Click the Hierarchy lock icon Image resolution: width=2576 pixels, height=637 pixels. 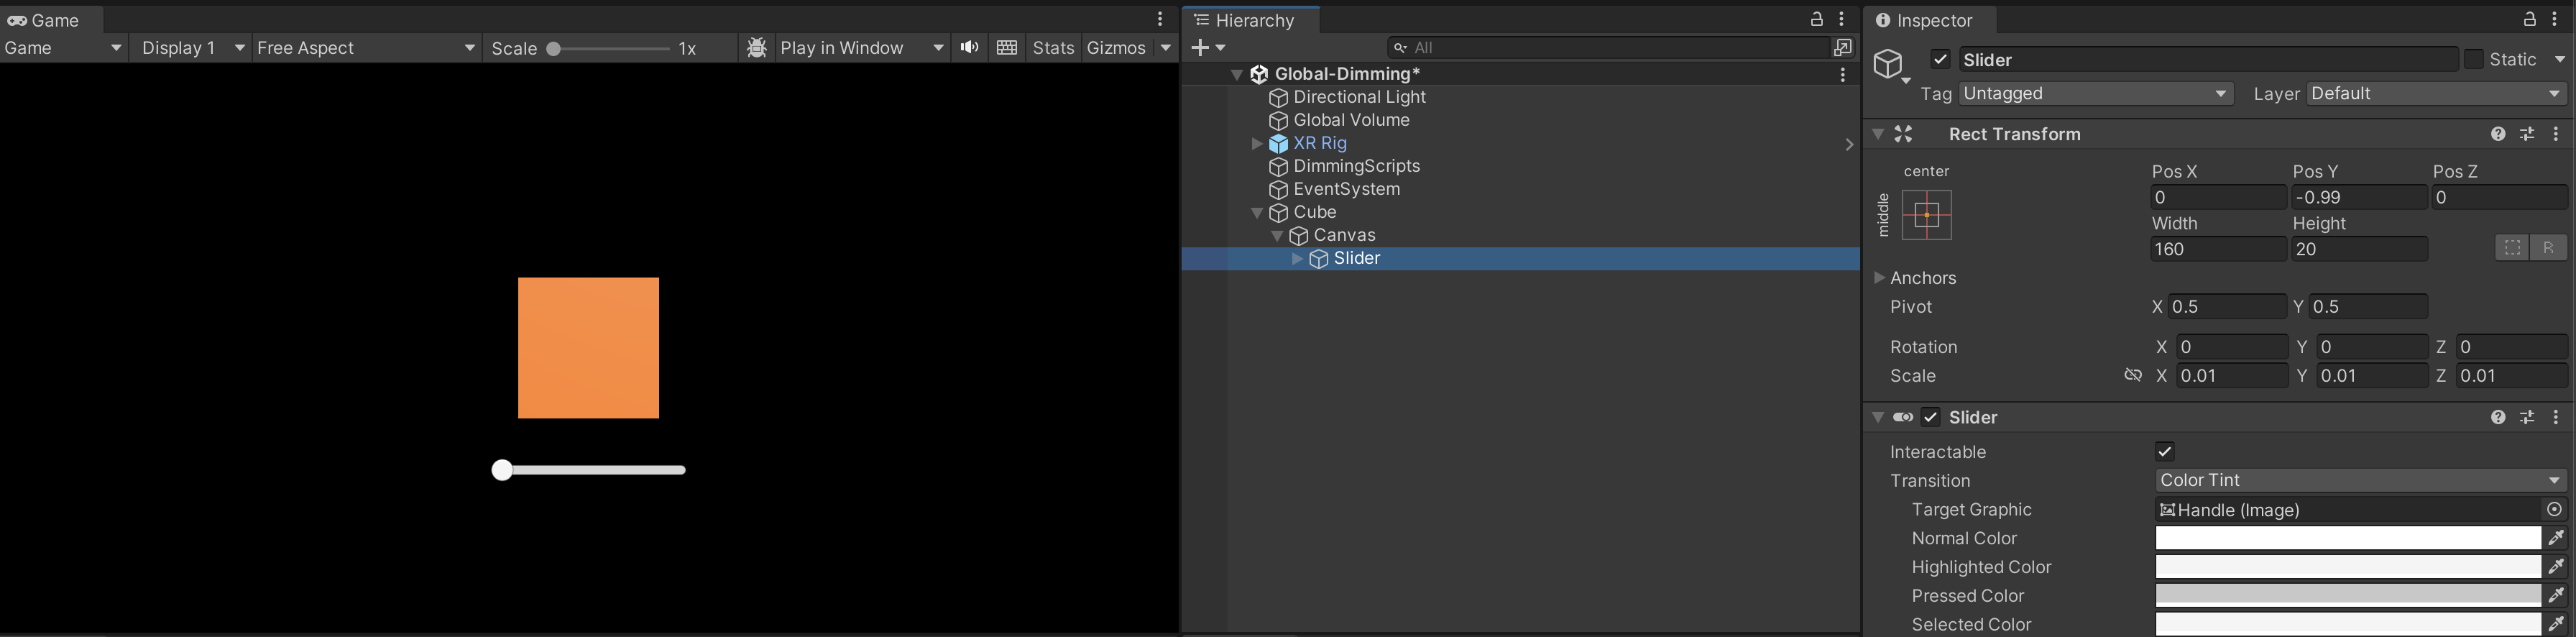pos(1817,19)
